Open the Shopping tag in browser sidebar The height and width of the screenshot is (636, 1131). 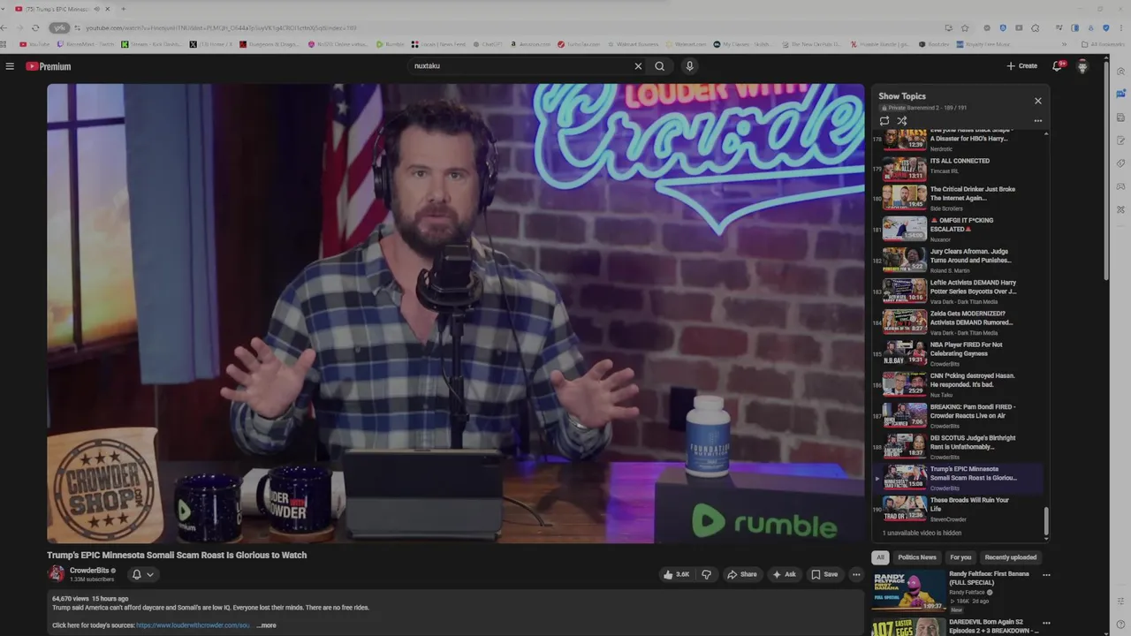(x=1121, y=163)
